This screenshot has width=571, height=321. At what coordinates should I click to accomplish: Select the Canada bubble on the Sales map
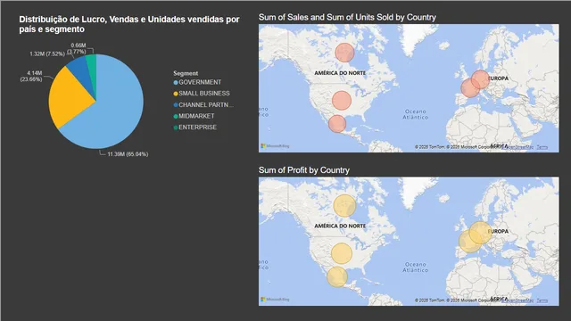(x=344, y=53)
